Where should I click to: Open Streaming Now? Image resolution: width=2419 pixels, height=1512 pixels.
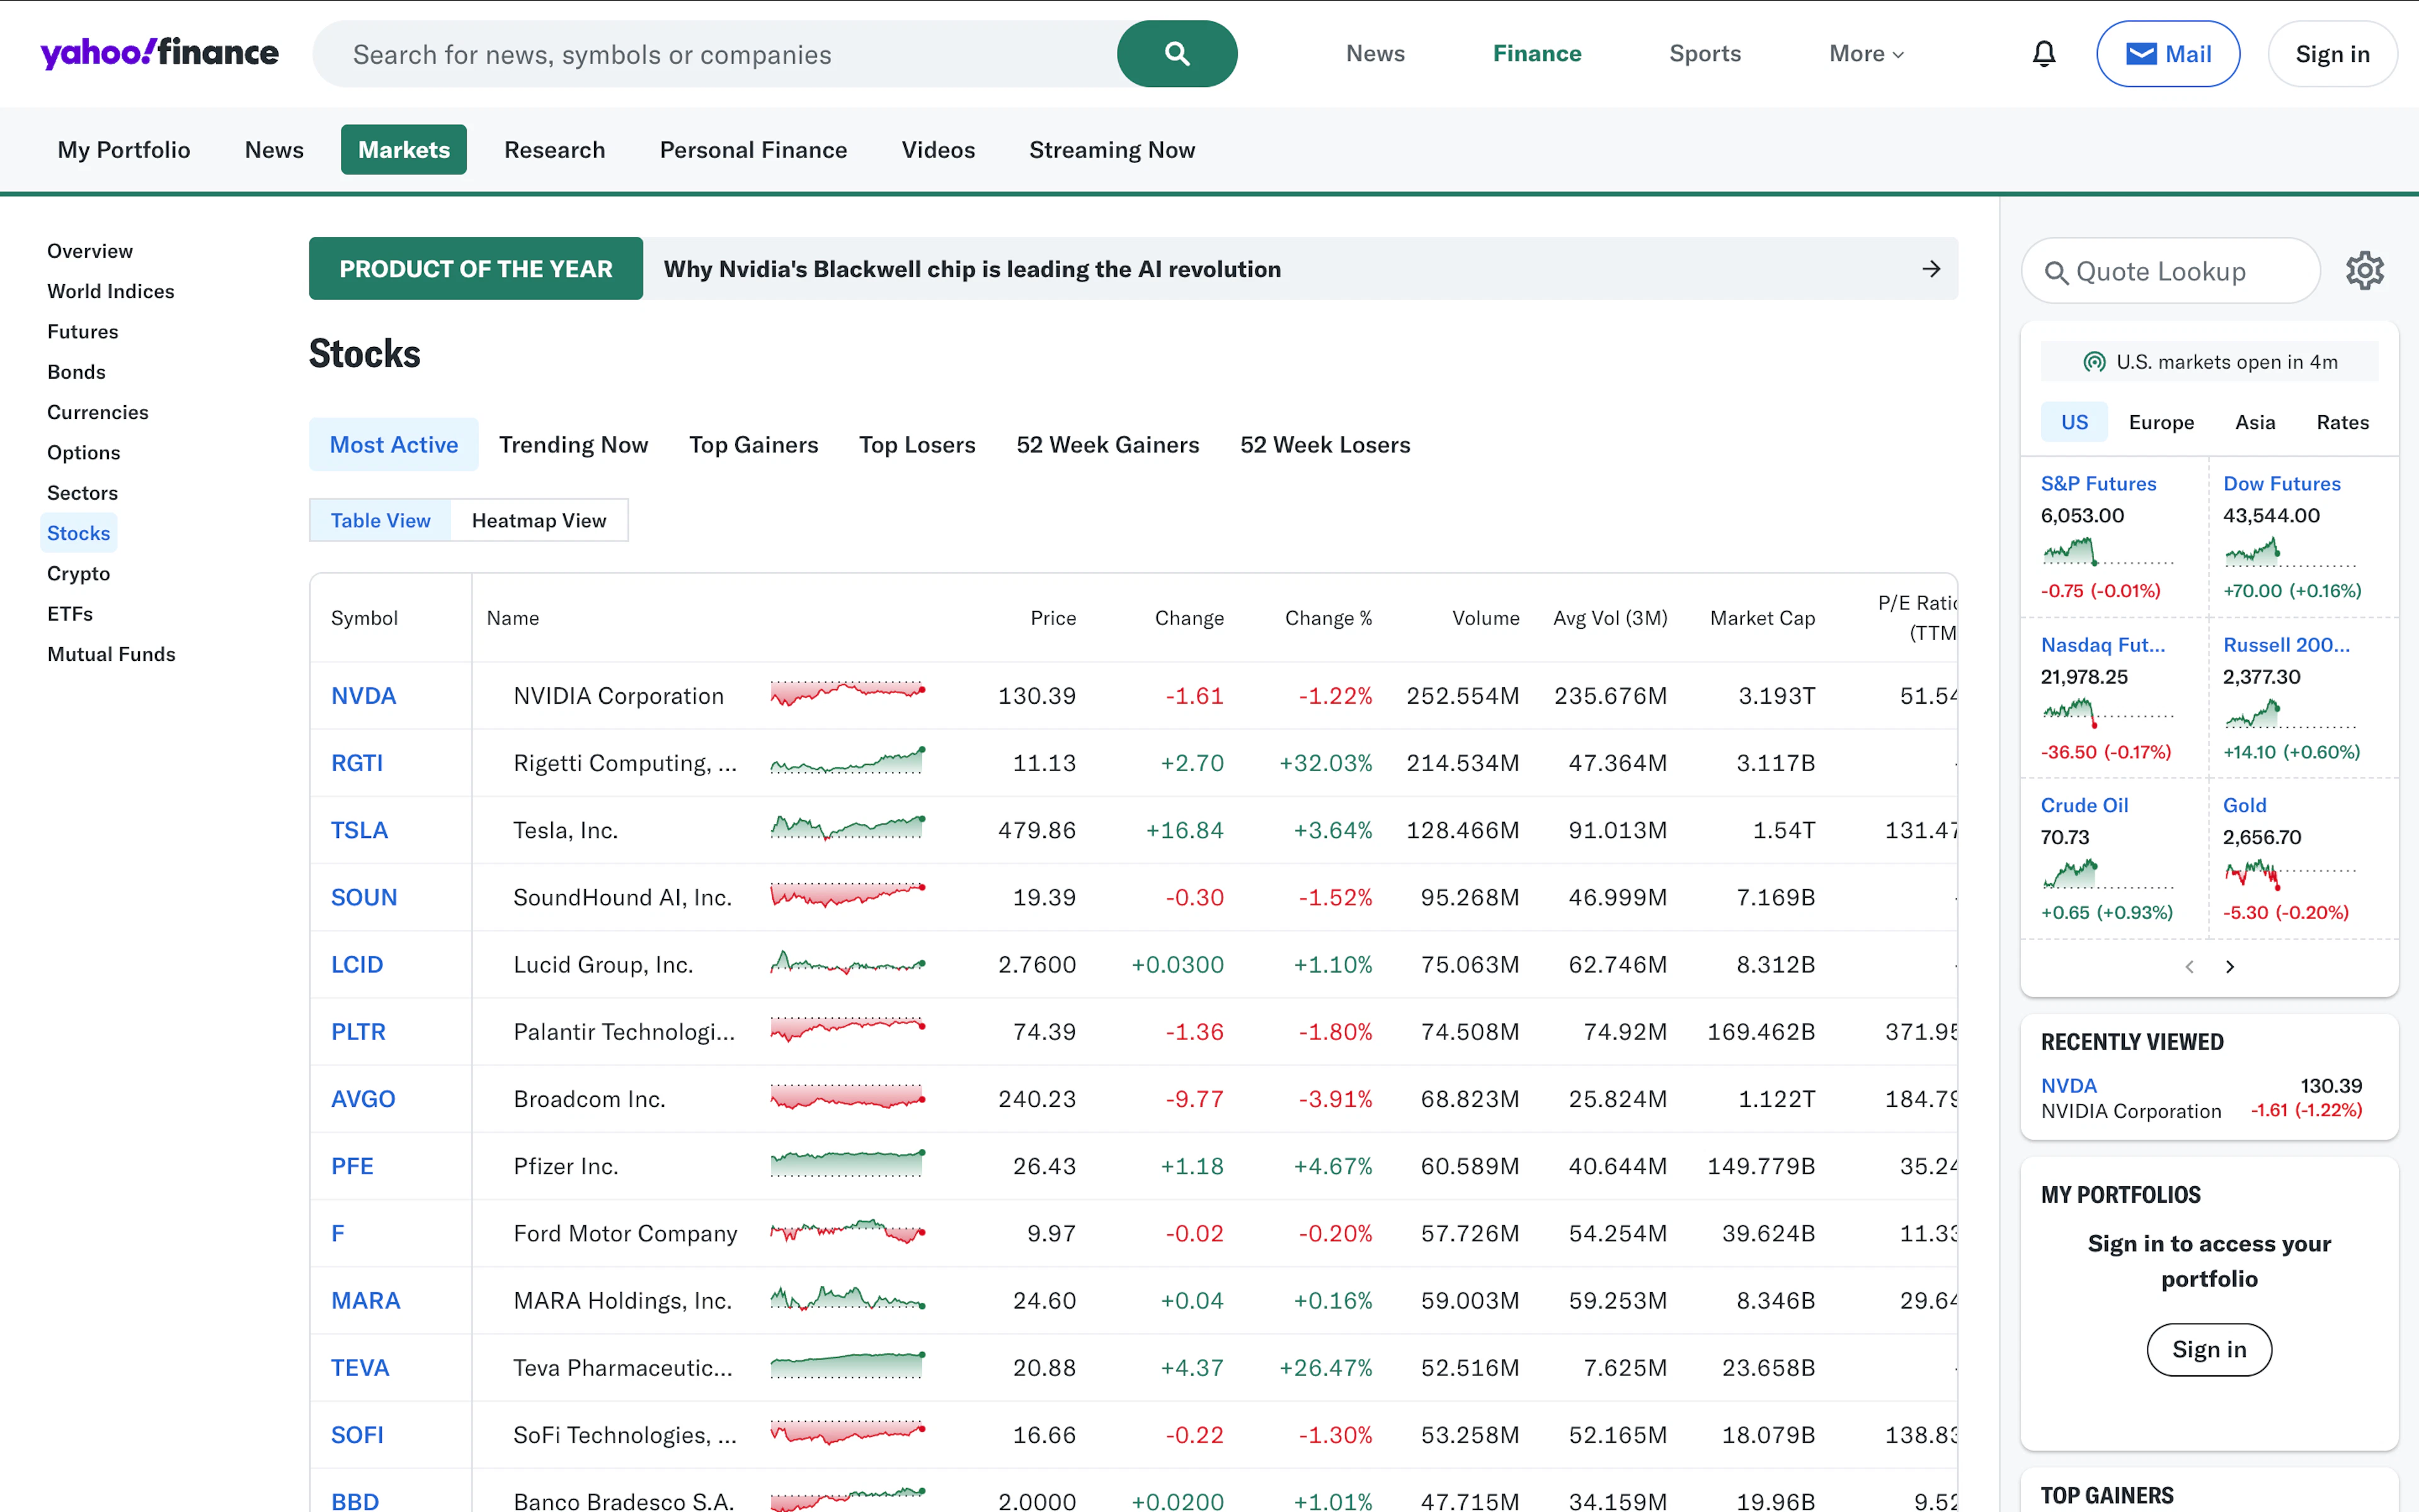tap(1111, 150)
